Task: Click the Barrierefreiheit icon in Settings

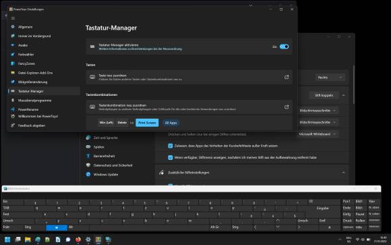Action: pyautogui.click(x=88, y=156)
